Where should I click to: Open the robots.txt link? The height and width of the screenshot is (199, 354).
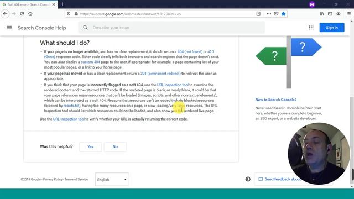click(71, 106)
